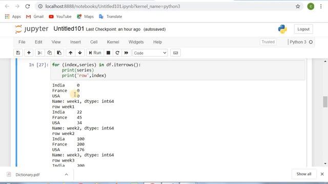
Task: Copy selected cells icon
Action: tap(50, 53)
